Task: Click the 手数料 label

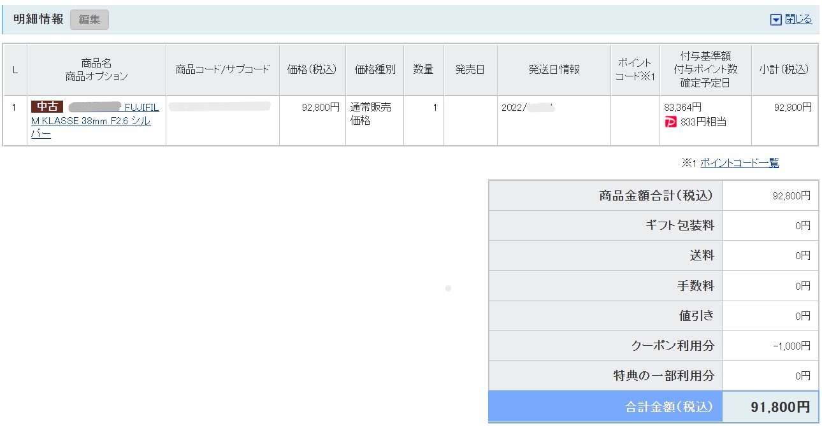Action: (696, 286)
